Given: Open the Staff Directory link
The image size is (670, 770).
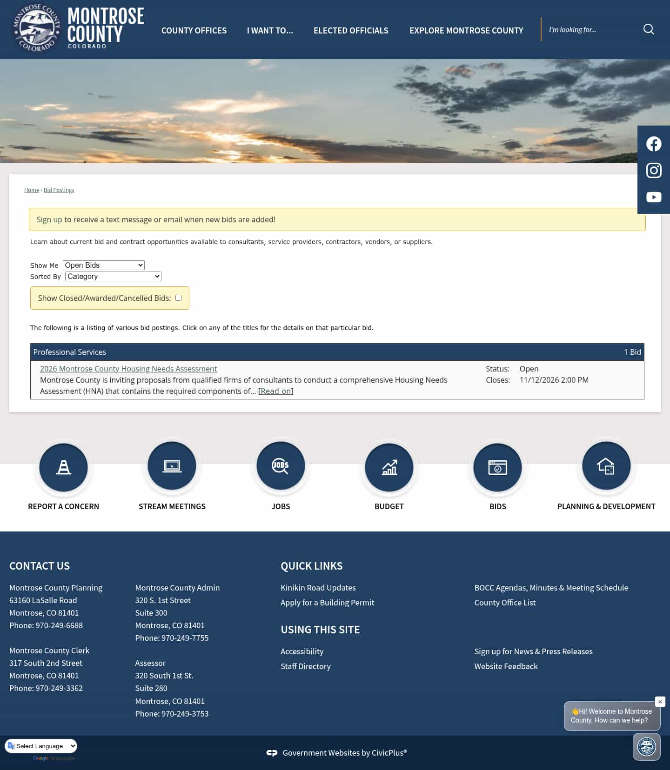Looking at the screenshot, I should tap(306, 666).
